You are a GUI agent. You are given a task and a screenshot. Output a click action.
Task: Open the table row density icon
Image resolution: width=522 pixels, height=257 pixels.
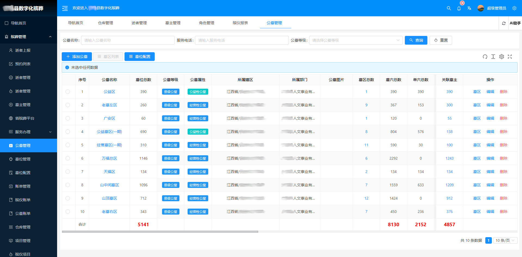(x=493, y=57)
